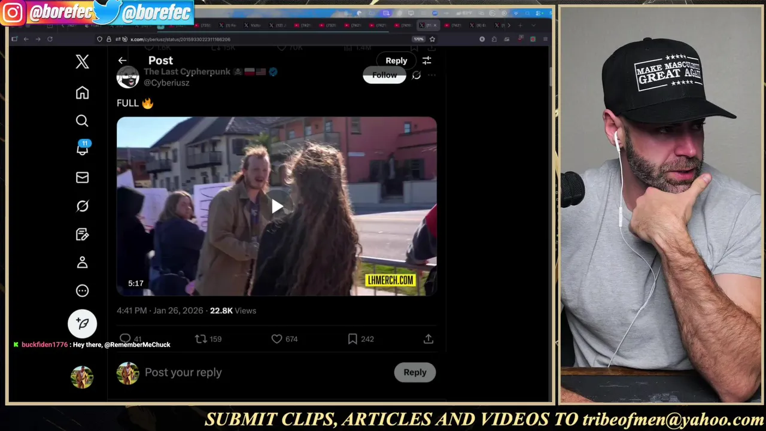The width and height of the screenshot is (766, 431).
Task: Open The Last Cypherpunk profile avatar
Action: 127,77
